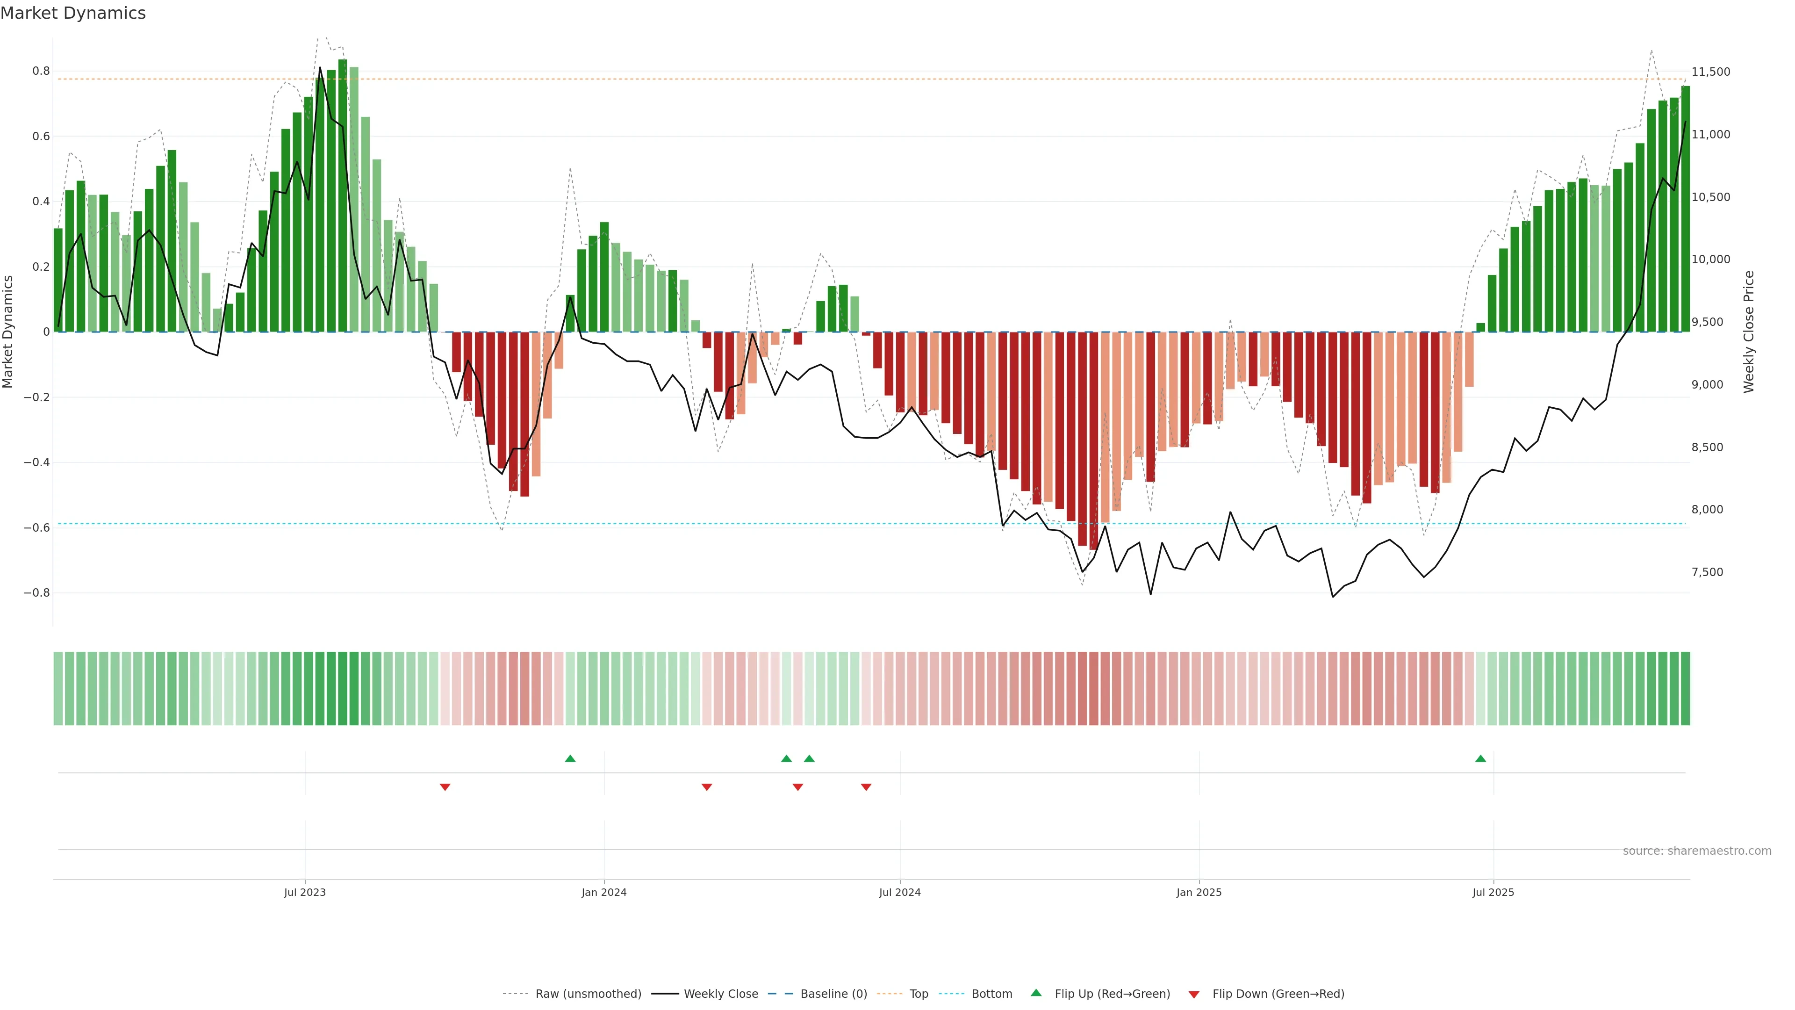This screenshot has height=1010, width=1795.
Task: Click the Market Dynamics chart title
Action: click(x=73, y=13)
